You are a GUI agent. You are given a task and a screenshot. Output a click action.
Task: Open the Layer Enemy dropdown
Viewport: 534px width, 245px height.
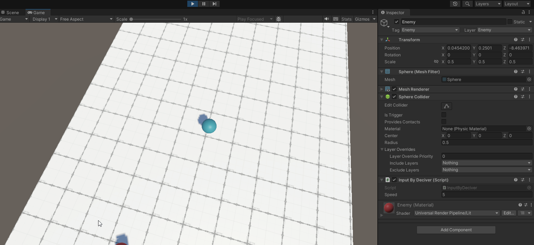[x=505, y=30]
